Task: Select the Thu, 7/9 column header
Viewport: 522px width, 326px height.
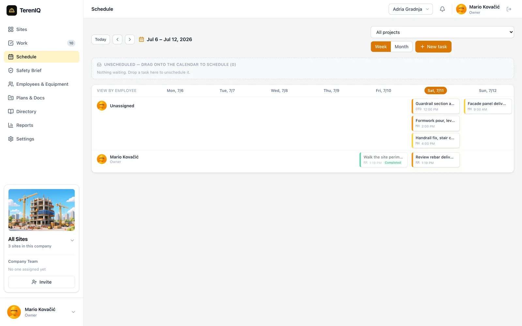Action: tap(331, 91)
